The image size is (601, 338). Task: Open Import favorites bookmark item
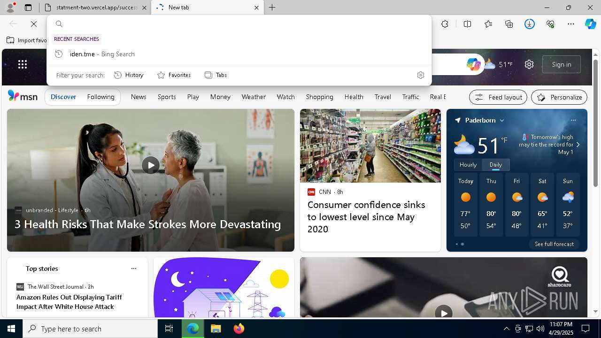27,40
